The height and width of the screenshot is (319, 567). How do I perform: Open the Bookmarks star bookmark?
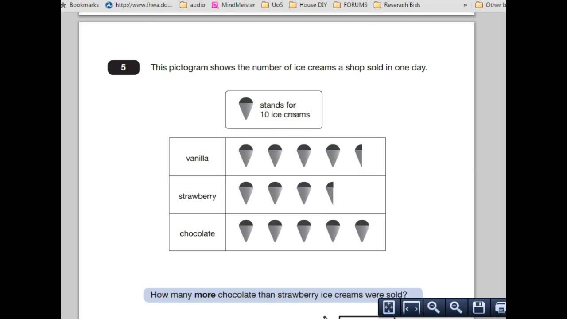pos(80,5)
